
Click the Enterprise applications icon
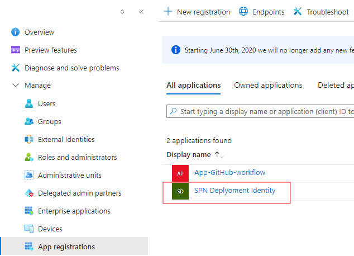(x=29, y=211)
